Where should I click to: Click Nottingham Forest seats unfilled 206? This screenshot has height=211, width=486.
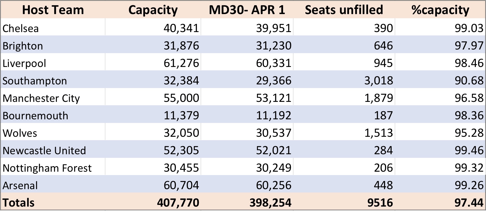tap(383, 168)
